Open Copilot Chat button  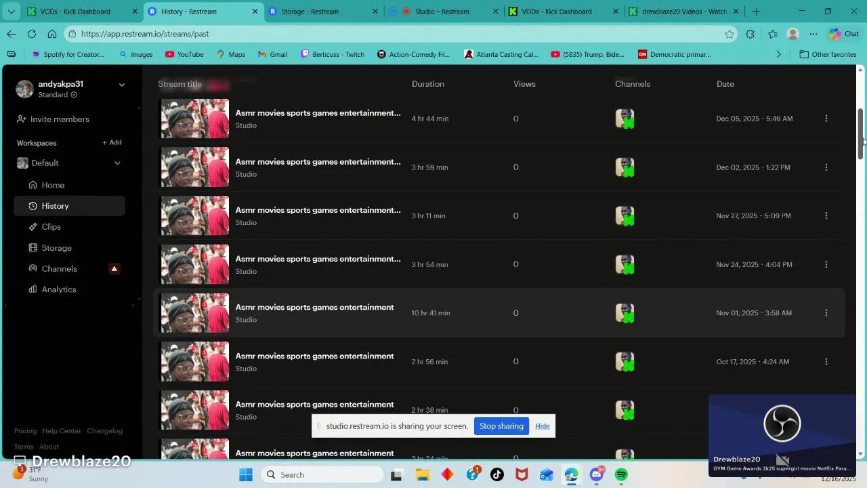click(844, 34)
